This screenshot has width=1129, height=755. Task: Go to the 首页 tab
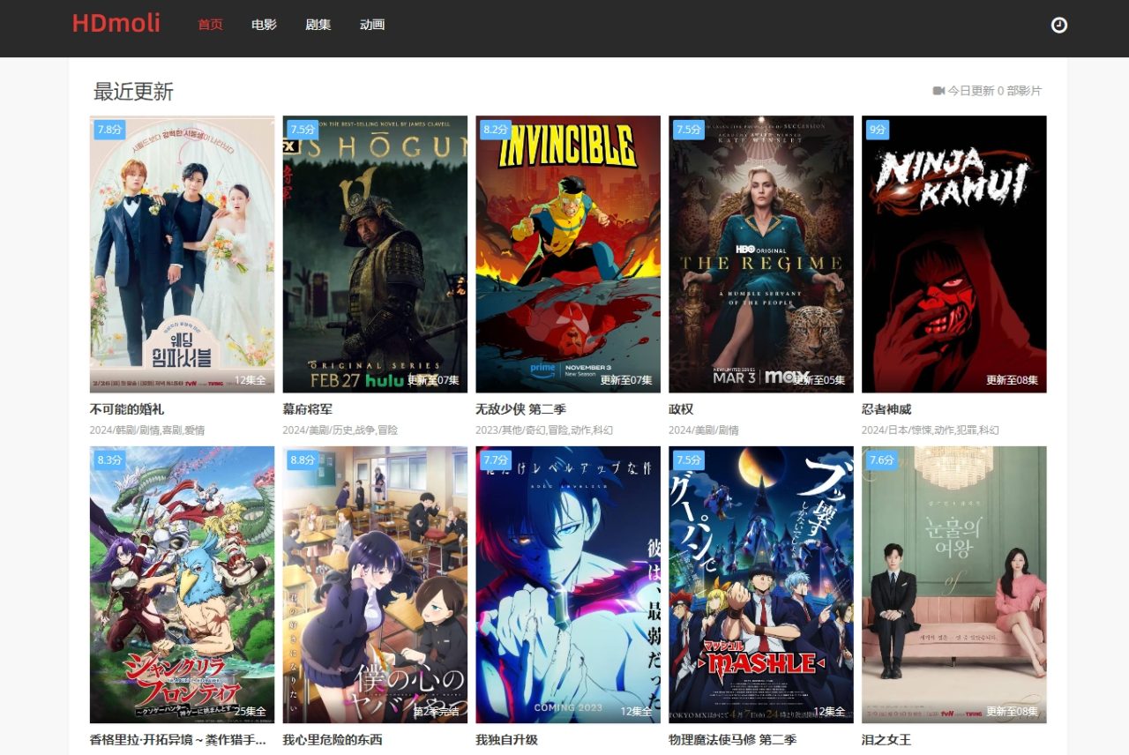(x=210, y=25)
